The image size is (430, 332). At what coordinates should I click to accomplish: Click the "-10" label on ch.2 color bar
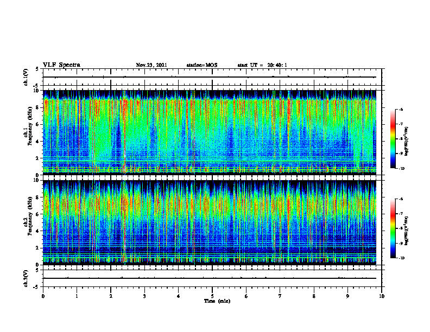coord(401,258)
